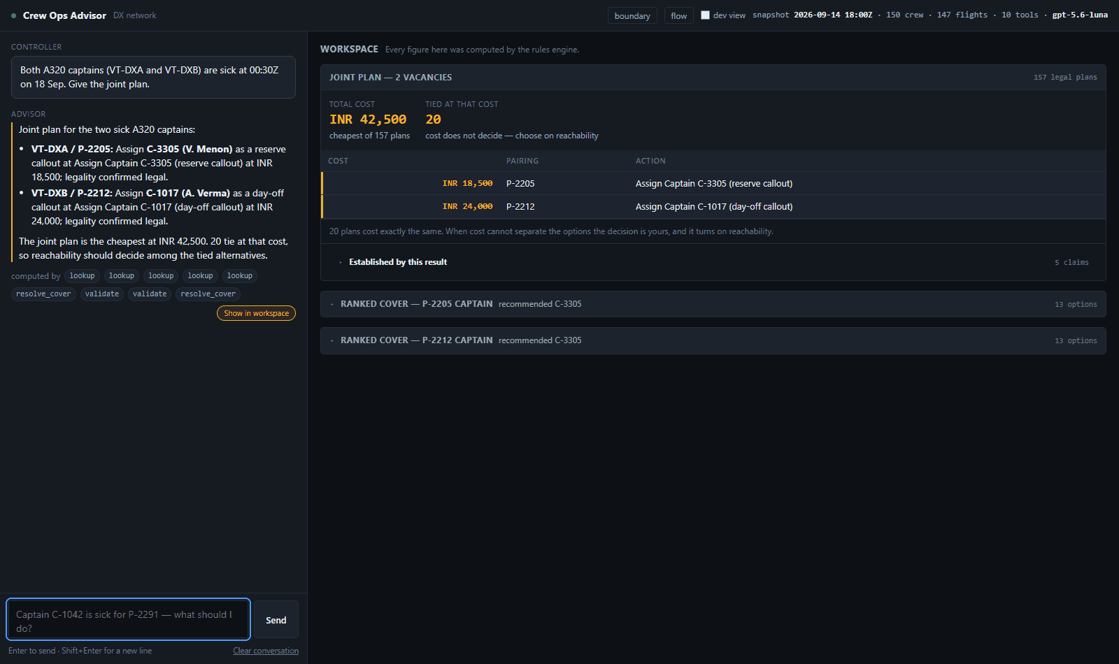The image size is (1119, 664).
Task: Send the message with the Send button
Action: click(x=276, y=620)
